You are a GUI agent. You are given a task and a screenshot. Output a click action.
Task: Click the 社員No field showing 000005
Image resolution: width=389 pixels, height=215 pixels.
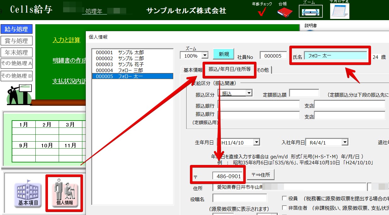point(273,56)
